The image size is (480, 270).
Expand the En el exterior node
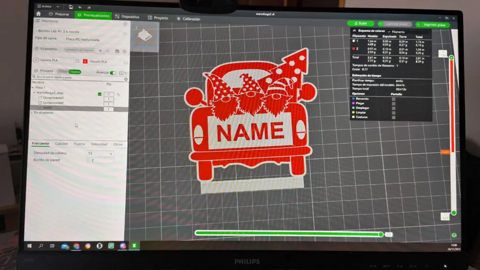(32, 113)
